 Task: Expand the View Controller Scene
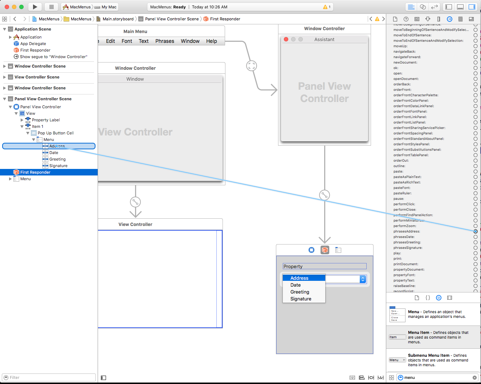click(x=4, y=77)
